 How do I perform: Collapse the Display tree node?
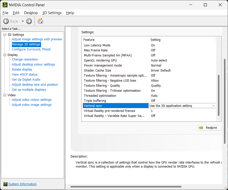click(5, 55)
